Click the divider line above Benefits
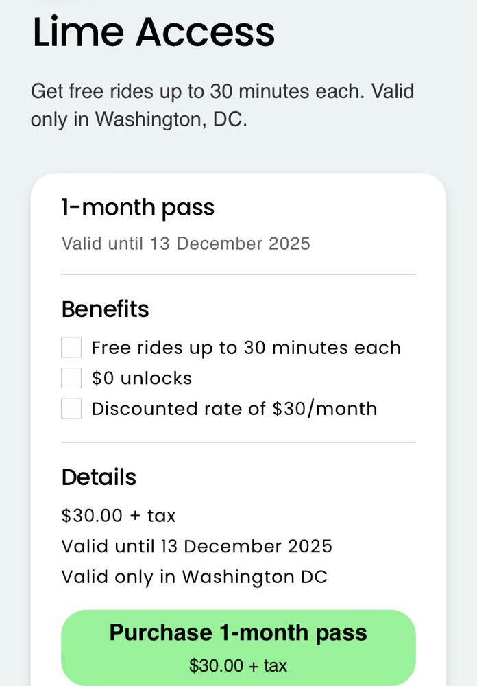The width and height of the screenshot is (477, 686). click(238, 274)
